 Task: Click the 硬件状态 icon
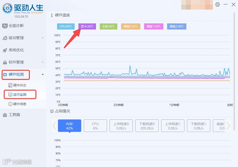click(x=10, y=85)
